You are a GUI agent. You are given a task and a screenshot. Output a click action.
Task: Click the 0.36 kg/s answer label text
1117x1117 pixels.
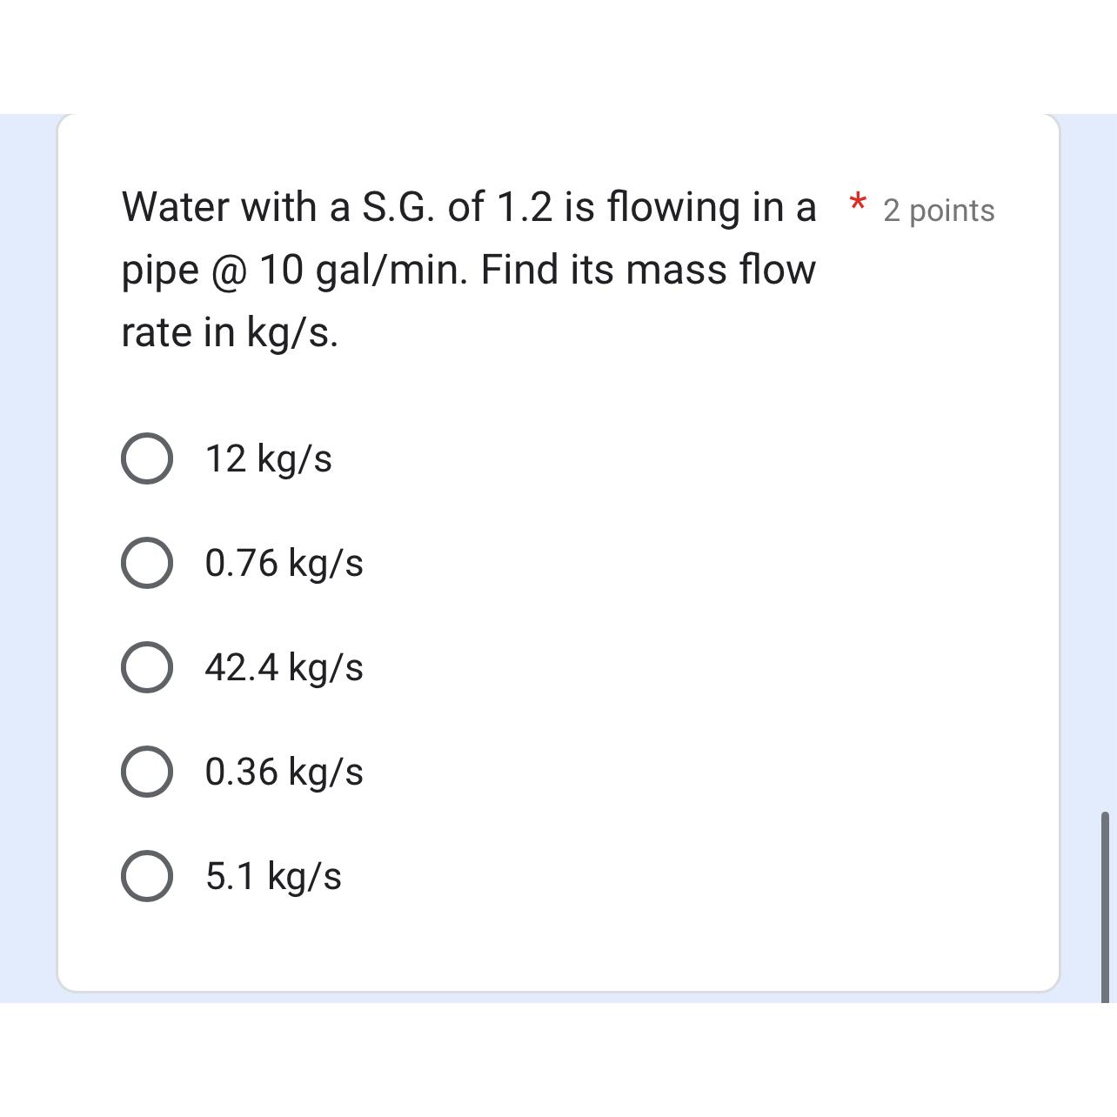pyautogui.click(x=284, y=771)
